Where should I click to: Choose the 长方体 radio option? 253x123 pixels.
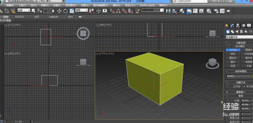pos(244,86)
